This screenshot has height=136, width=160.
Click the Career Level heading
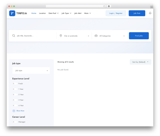pos(19,117)
